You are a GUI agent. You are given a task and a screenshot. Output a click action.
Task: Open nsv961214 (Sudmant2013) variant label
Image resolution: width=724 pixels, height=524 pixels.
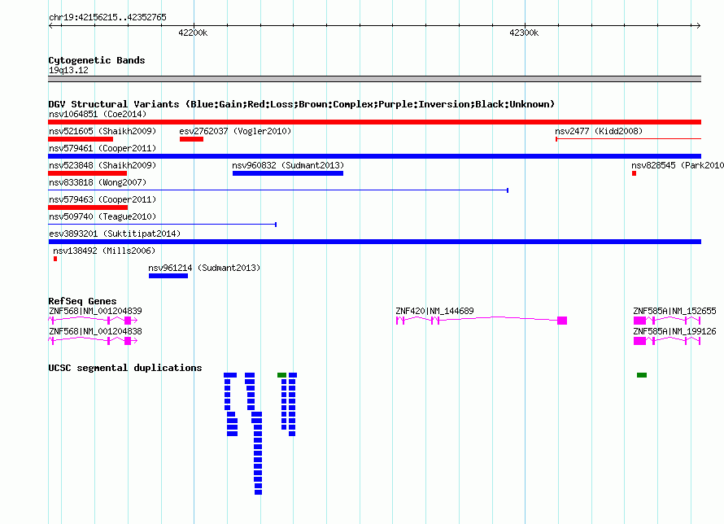point(204,268)
